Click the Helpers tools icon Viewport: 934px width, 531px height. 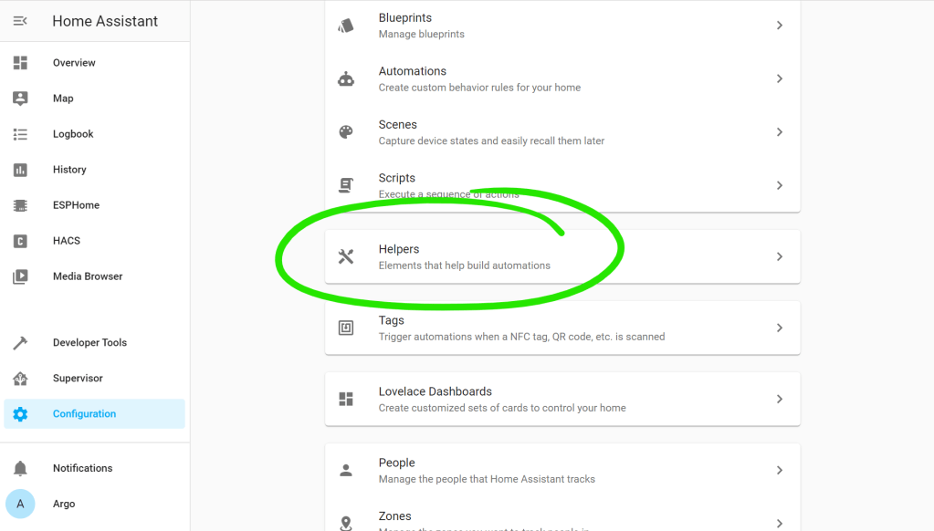(x=345, y=255)
